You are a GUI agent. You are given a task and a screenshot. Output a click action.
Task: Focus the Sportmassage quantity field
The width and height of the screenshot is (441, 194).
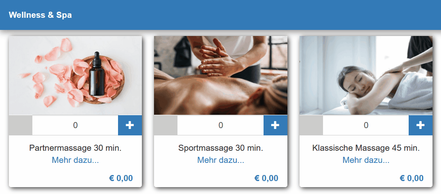[x=221, y=125]
